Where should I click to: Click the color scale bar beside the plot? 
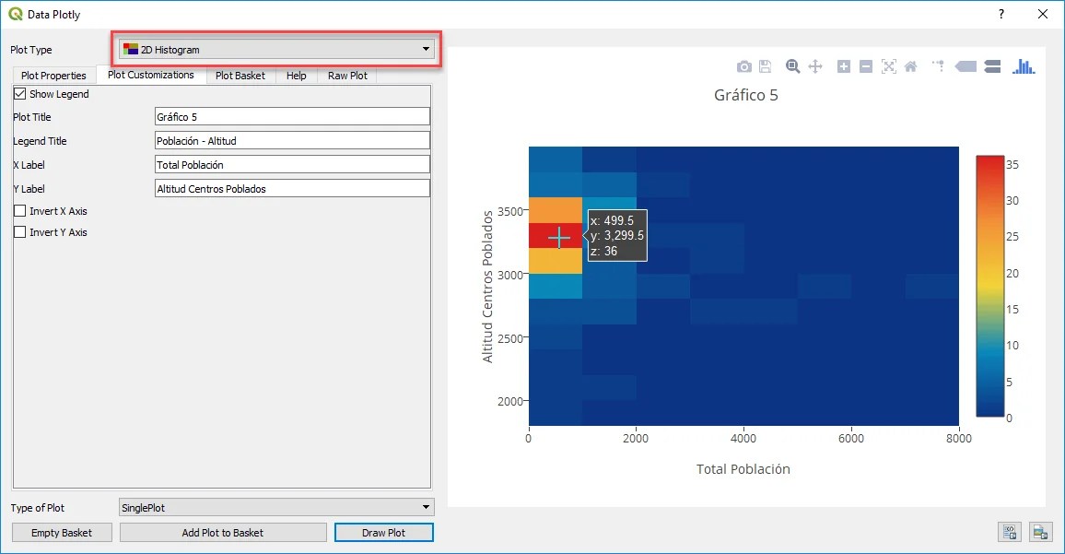(x=990, y=286)
